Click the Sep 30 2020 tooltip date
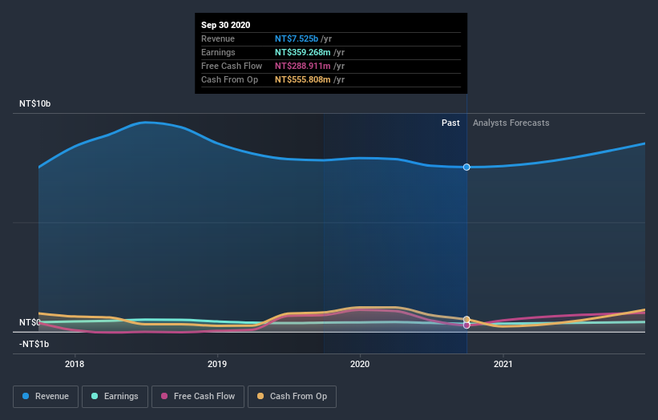Viewport: 658px width, 420px height. pyautogui.click(x=226, y=25)
